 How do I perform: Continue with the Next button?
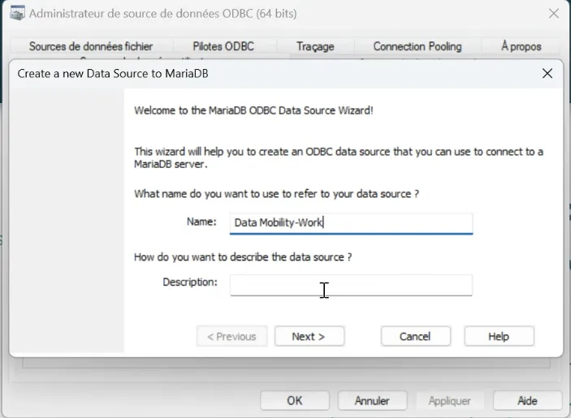click(309, 336)
